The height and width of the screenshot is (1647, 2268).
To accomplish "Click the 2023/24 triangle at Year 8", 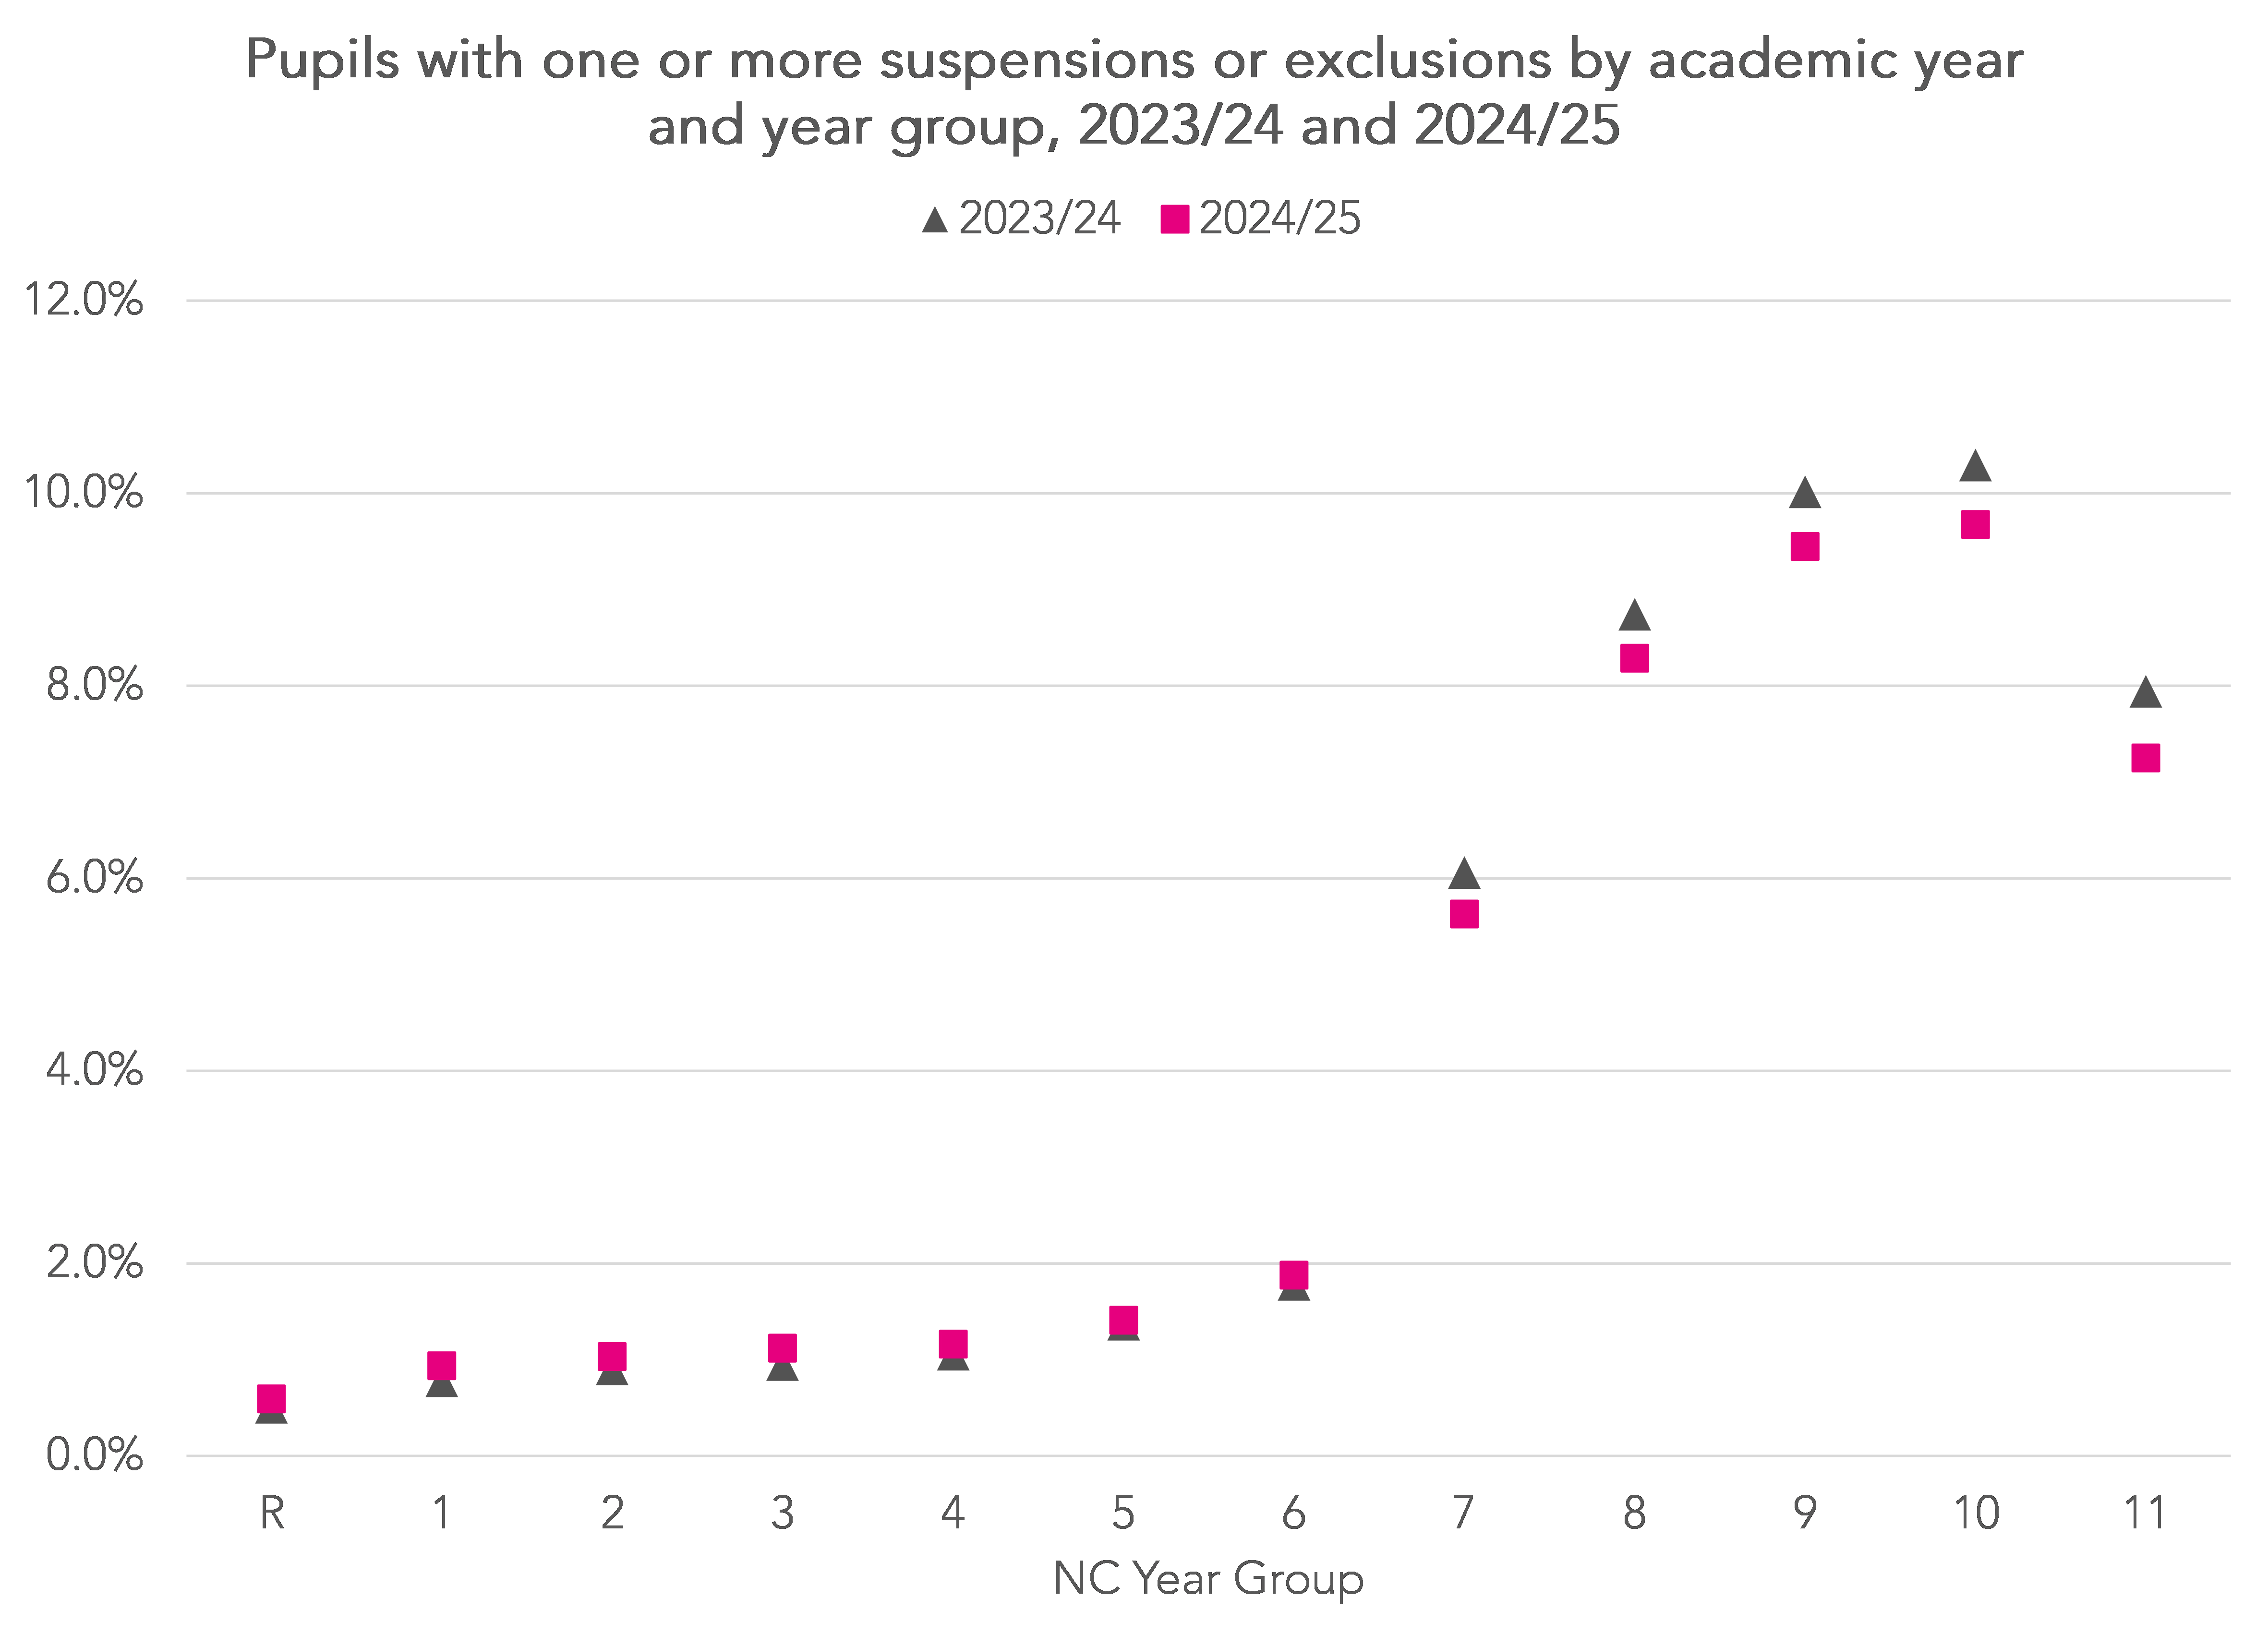I will pos(1634,615).
